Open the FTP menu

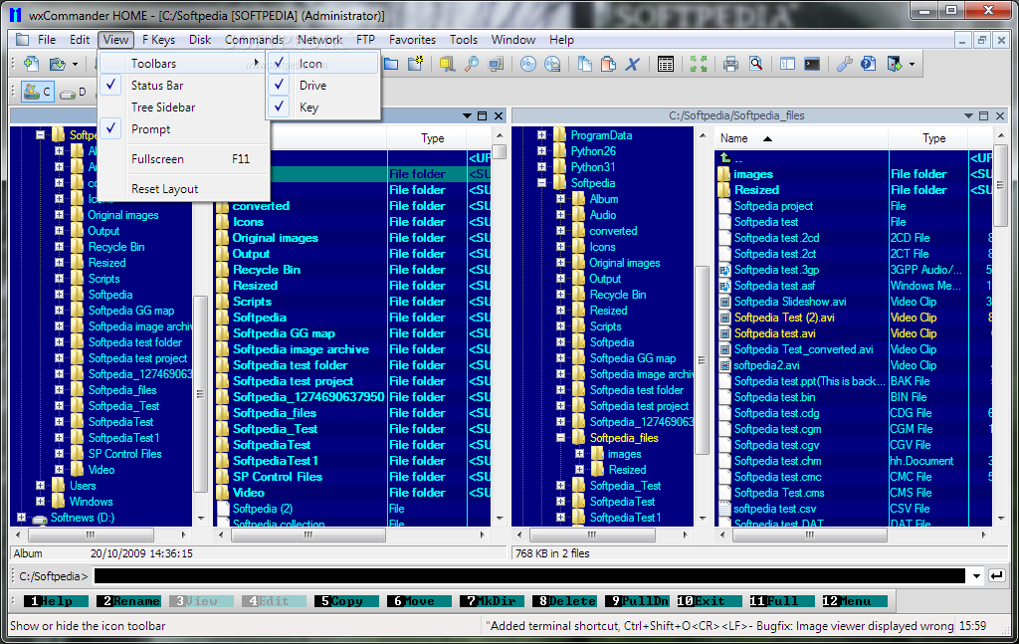coord(365,40)
